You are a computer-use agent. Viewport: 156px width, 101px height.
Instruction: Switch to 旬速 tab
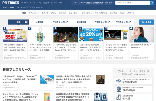coord(18,22)
